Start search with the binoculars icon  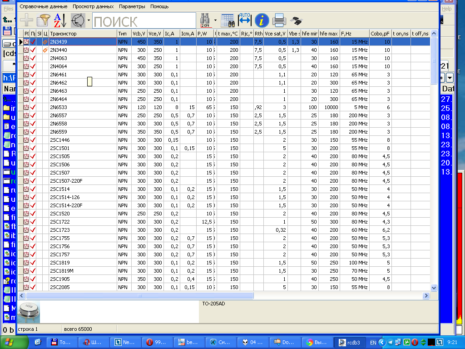(205, 20)
